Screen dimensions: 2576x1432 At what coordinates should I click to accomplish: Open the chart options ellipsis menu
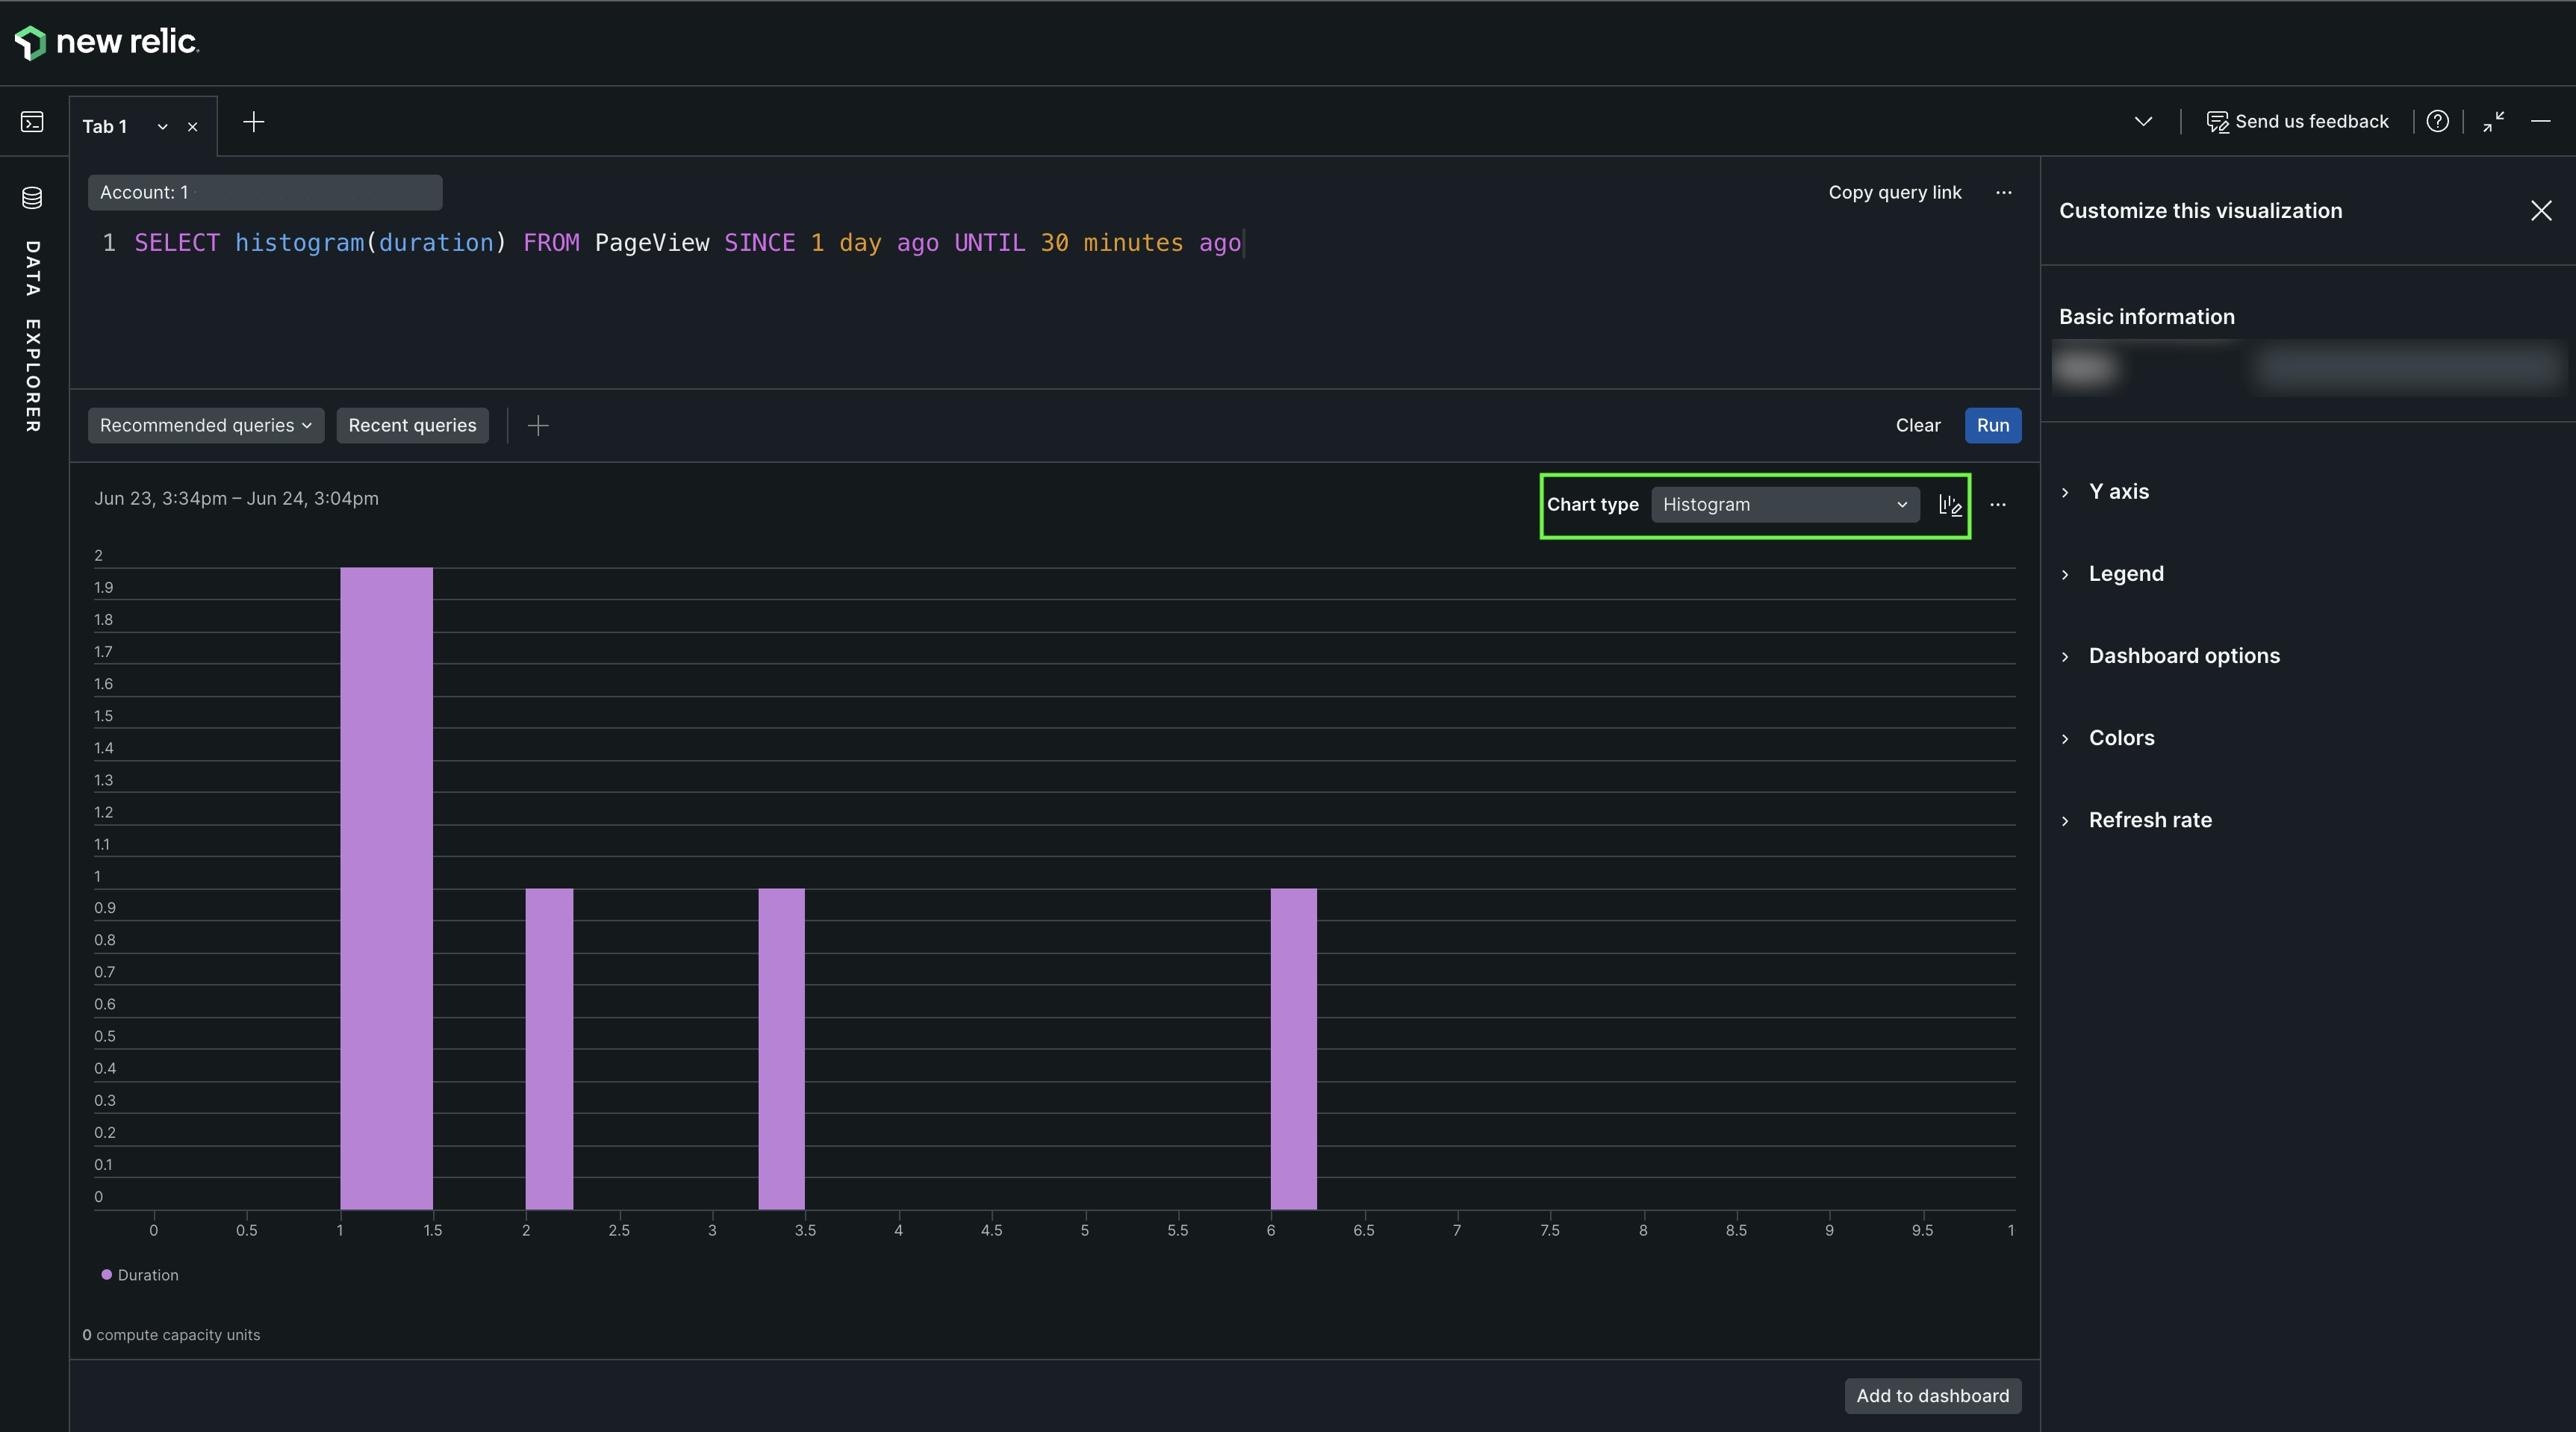[1997, 505]
